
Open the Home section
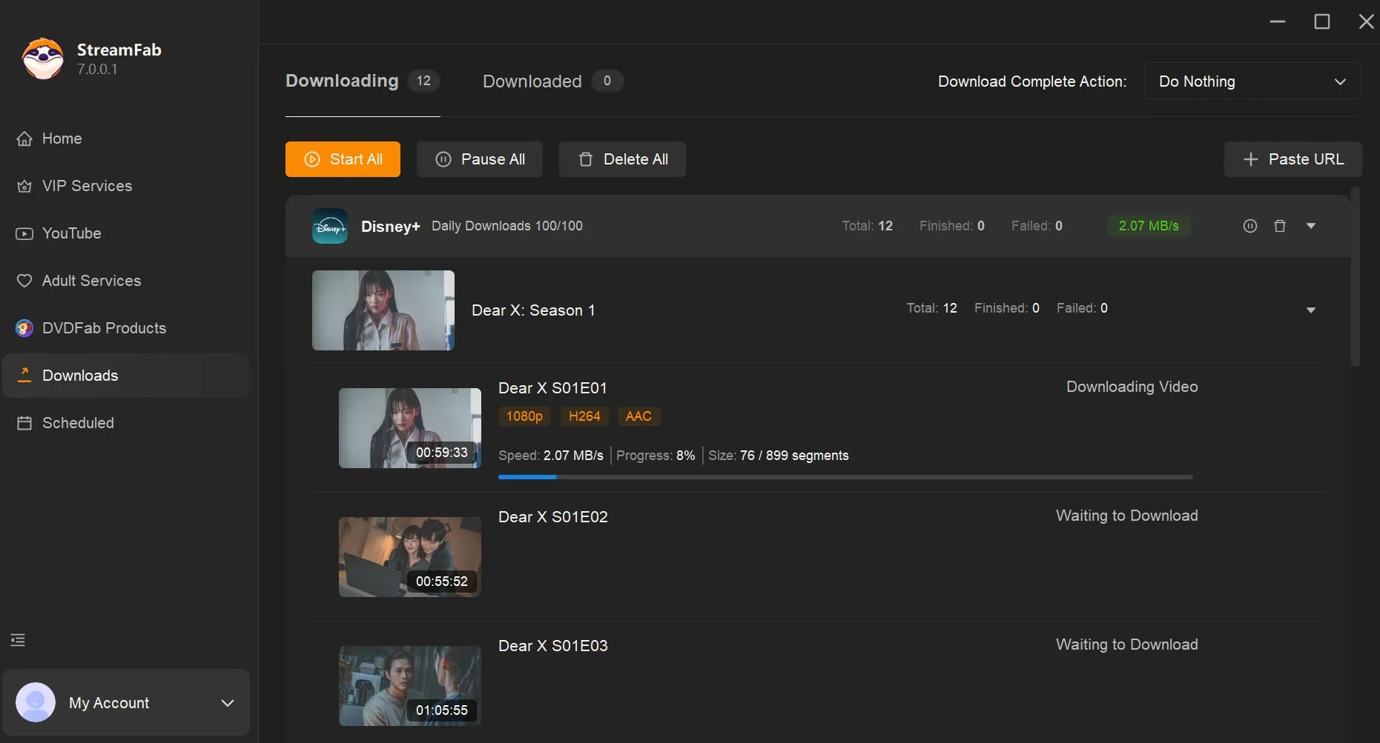pyautogui.click(x=61, y=139)
